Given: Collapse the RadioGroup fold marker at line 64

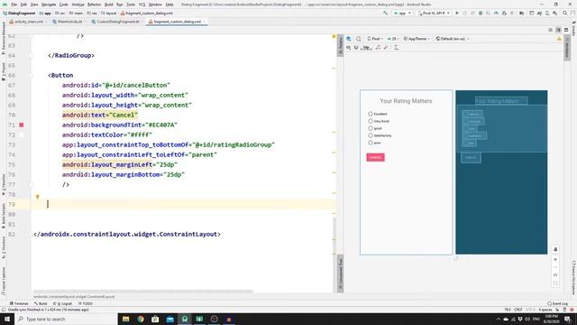Looking at the screenshot, I should coord(31,55).
